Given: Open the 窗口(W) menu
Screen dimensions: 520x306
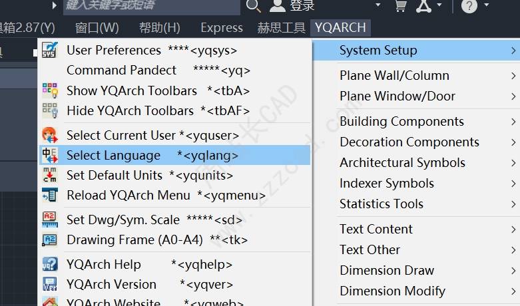Looking at the screenshot, I should [x=97, y=27].
